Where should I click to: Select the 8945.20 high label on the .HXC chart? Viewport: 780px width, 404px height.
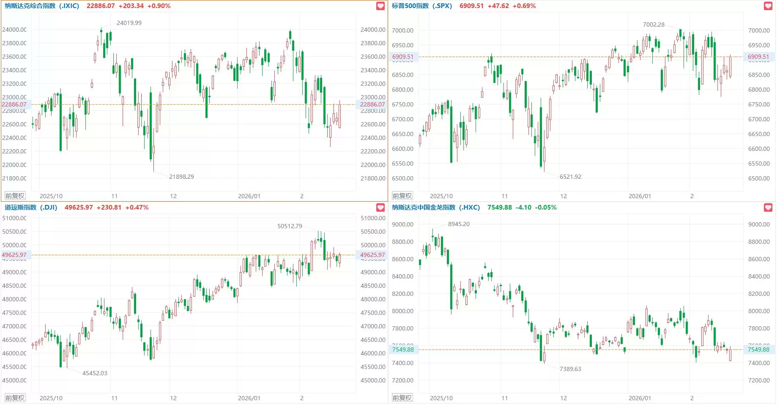[x=459, y=224]
